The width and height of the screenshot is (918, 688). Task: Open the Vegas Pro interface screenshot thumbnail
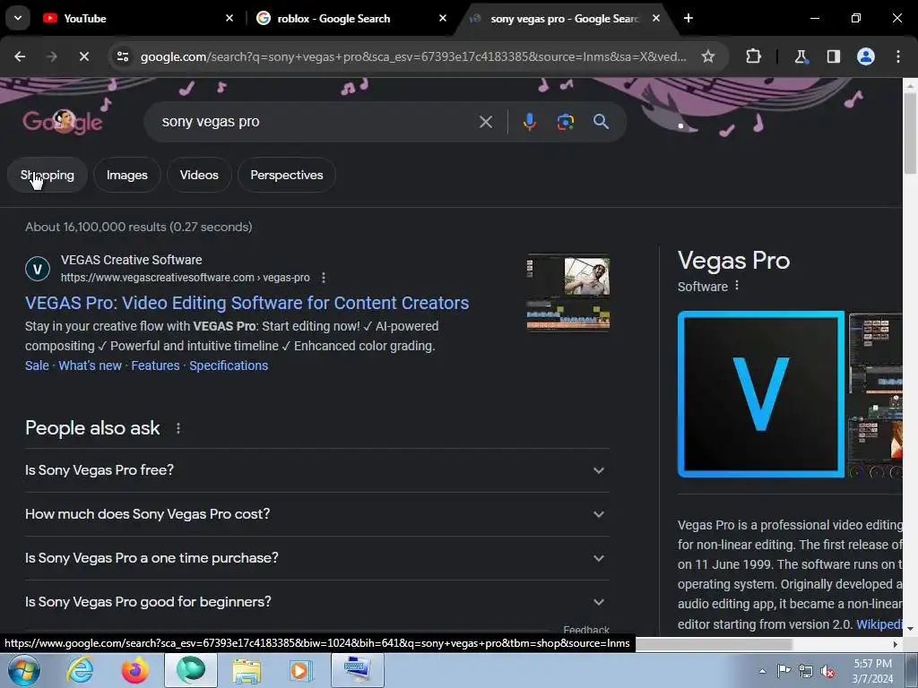coord(876,352)
